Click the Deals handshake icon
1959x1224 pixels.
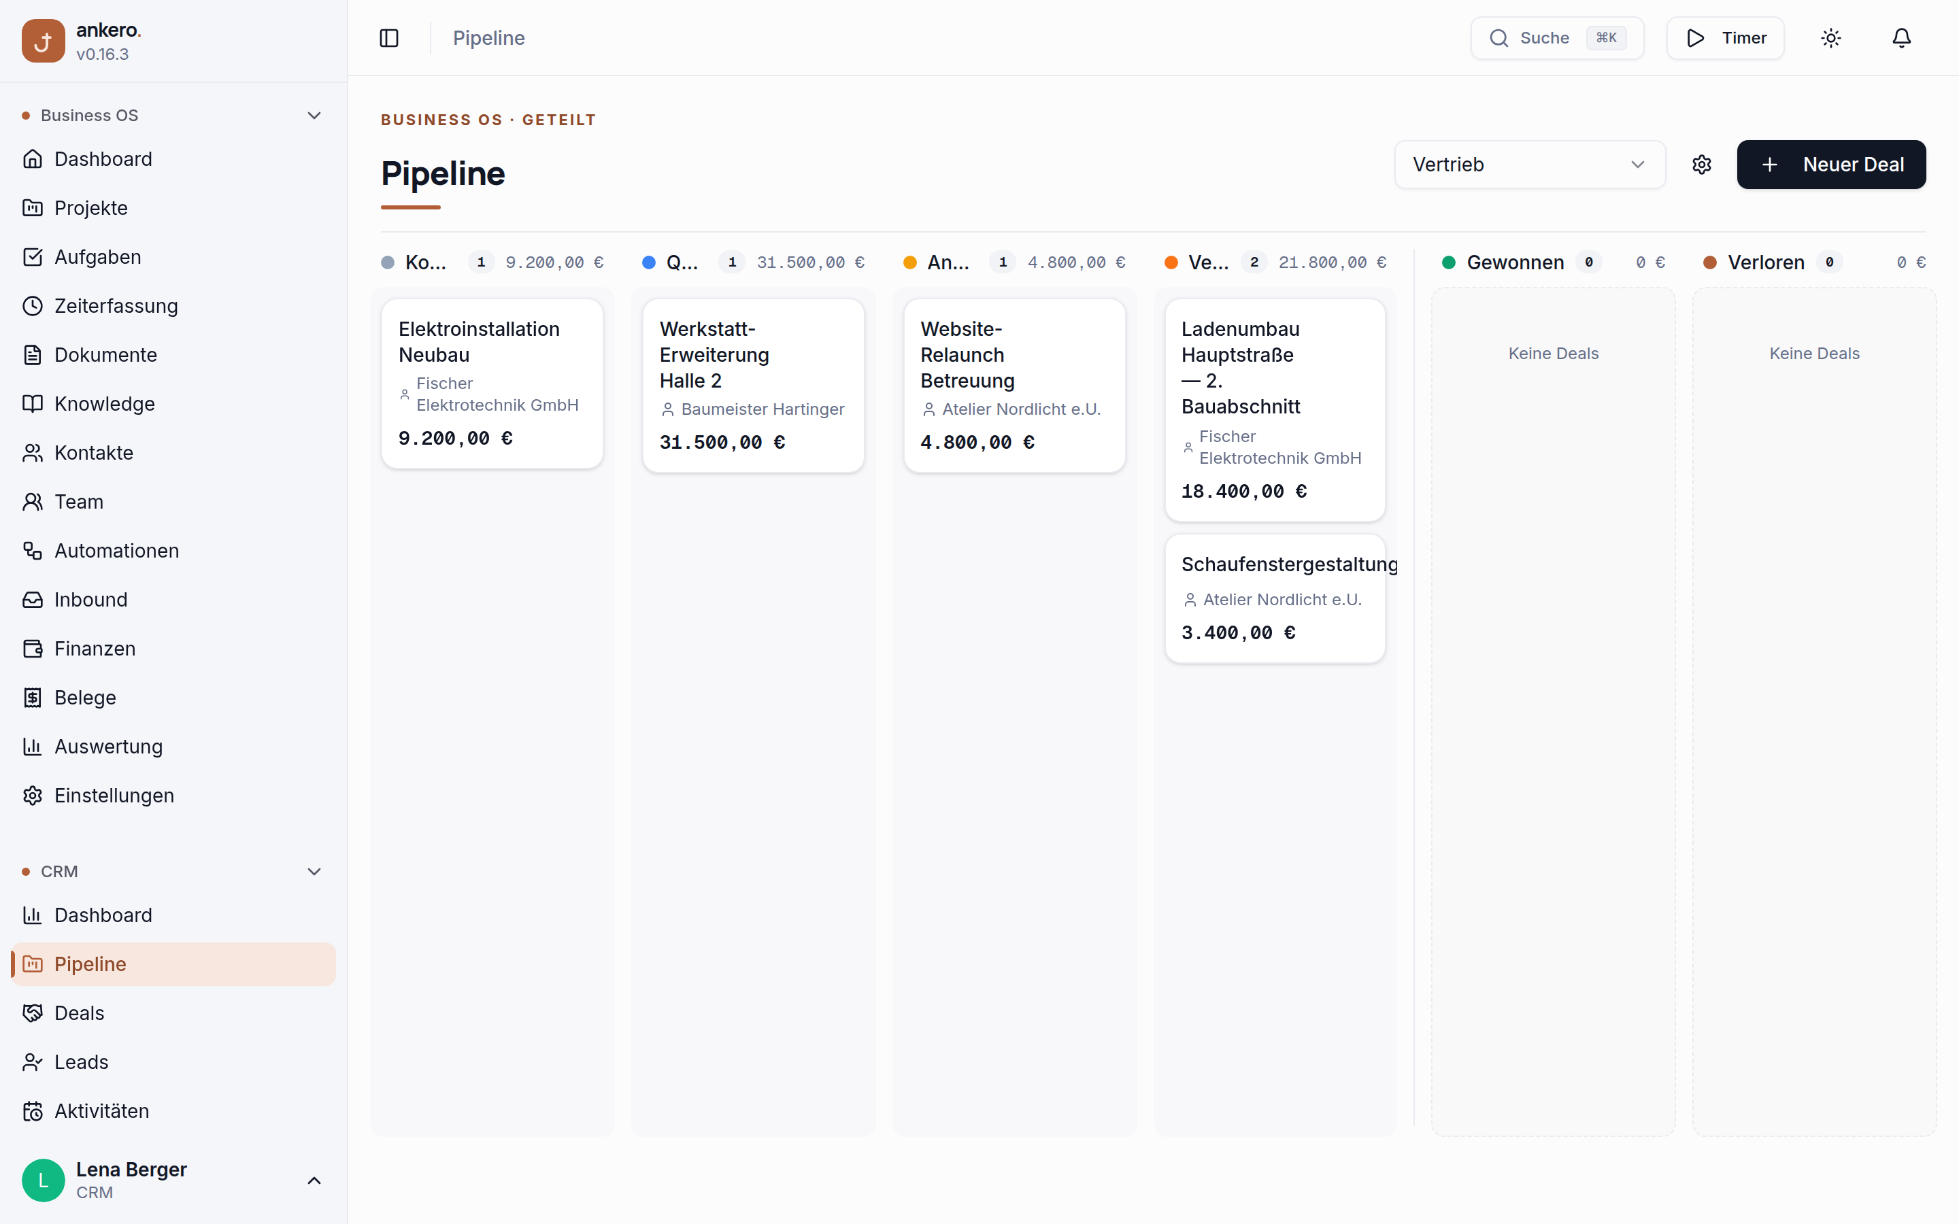(33, 1013)
